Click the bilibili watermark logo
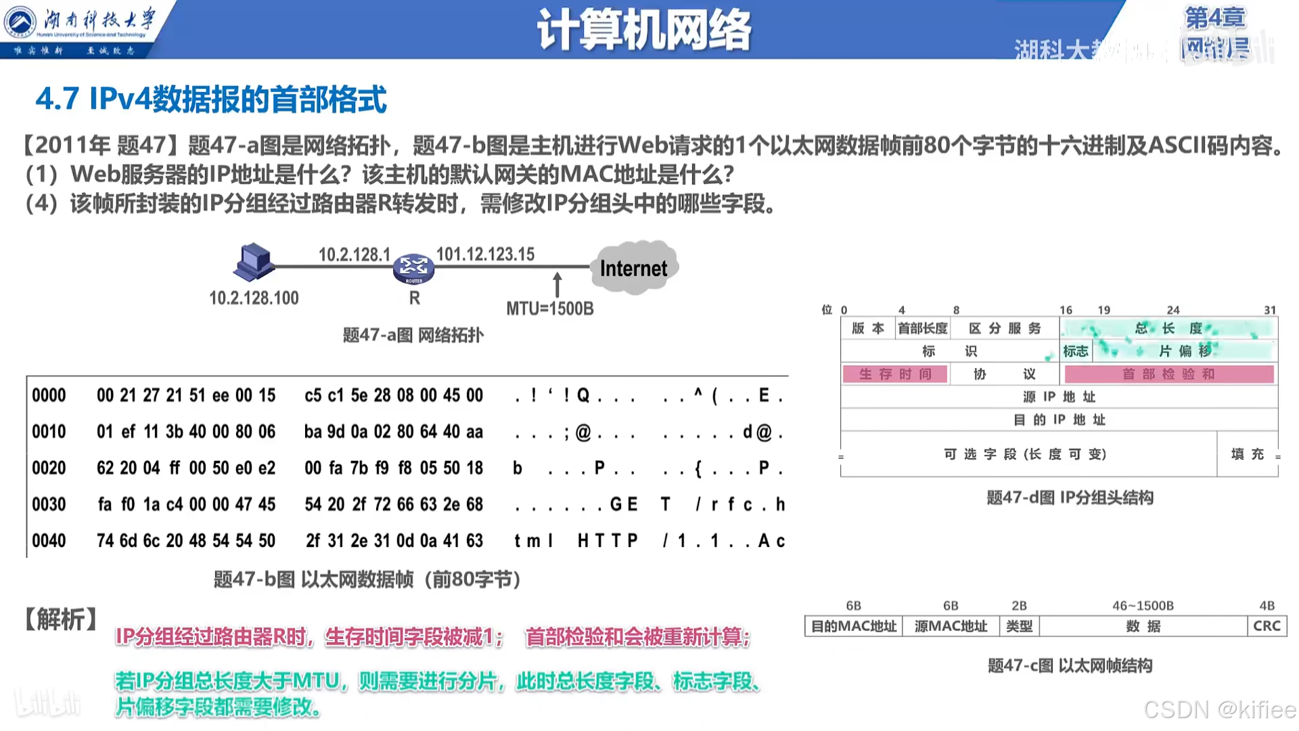 47,703
